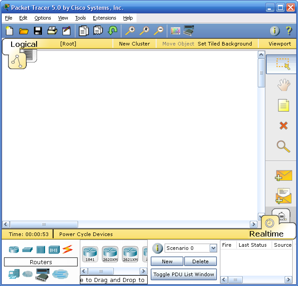Create a new file with the New icon

click(x=9, y=31)
